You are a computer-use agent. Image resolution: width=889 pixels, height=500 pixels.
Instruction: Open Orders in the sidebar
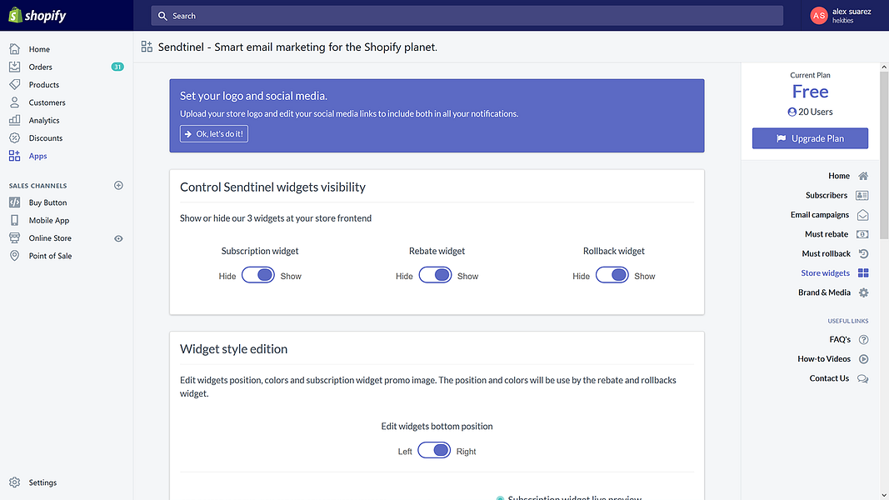(40, 67)
